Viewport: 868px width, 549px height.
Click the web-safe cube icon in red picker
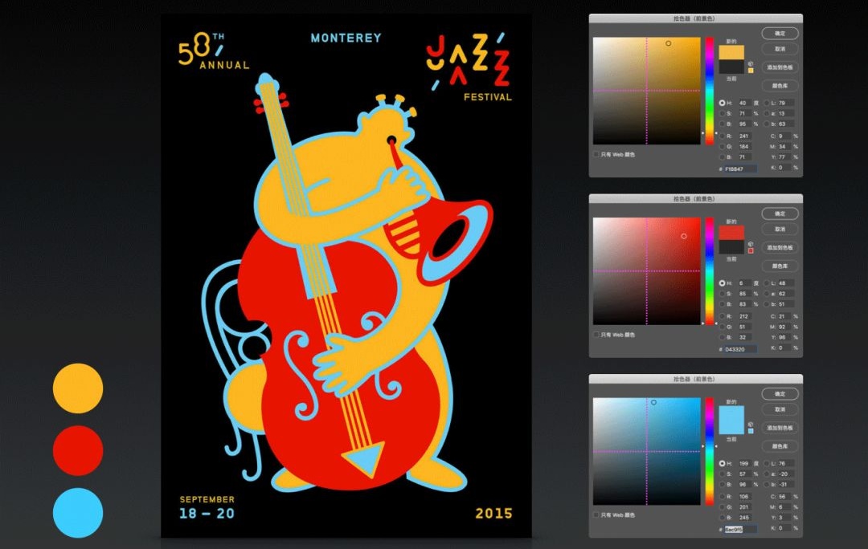coord(751,244)
